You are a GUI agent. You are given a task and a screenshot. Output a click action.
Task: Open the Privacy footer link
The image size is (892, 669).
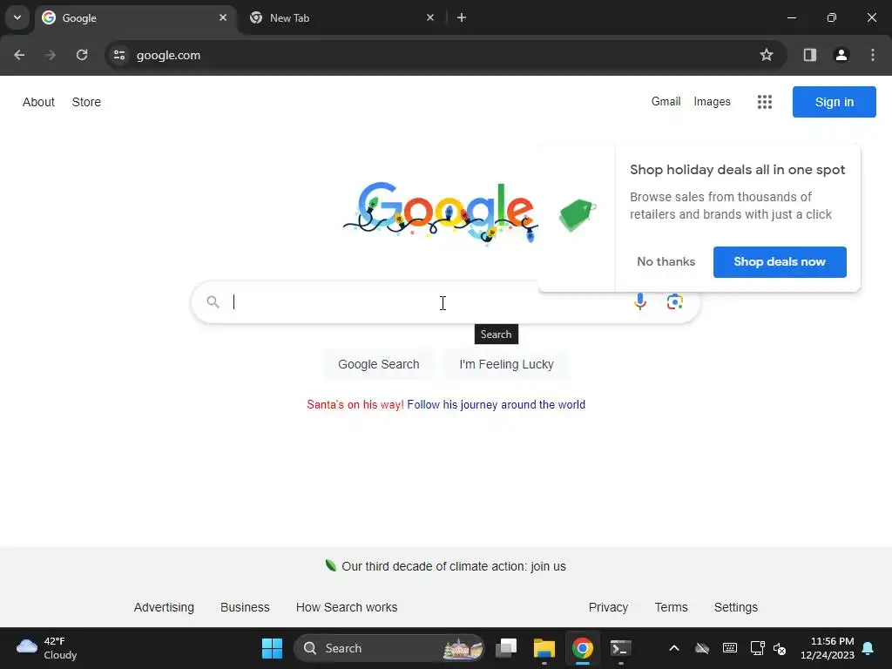[608, 607]
